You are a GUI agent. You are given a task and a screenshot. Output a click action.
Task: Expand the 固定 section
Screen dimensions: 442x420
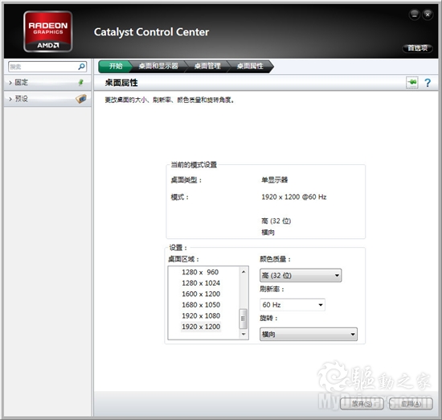point(47,82)
